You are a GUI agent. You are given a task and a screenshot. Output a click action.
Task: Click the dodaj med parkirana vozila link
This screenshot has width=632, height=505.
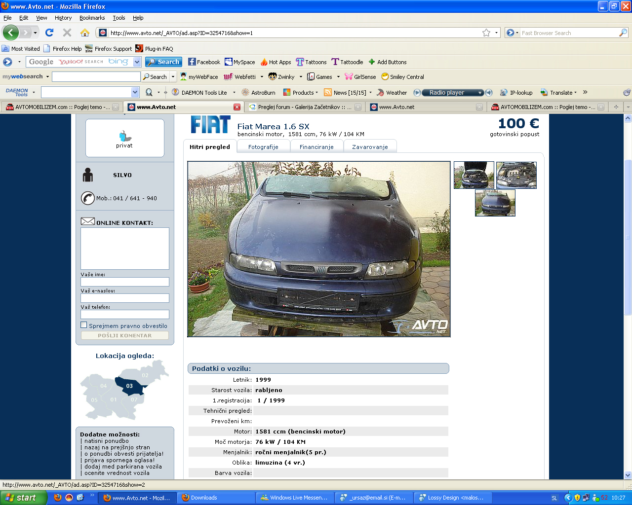point(123,467)
